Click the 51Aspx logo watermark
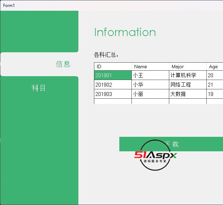Viewport: 223px width, 205px height. [x=155, y=155]
